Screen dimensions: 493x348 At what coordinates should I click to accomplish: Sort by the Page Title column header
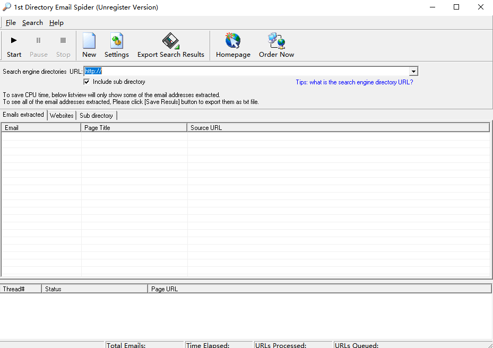pos(134,128)
